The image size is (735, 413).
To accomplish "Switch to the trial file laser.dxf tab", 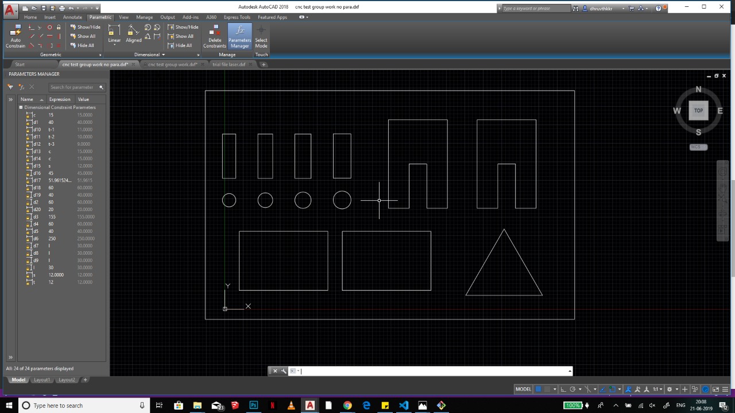I will pyautogui.click(x=229, y=64).
